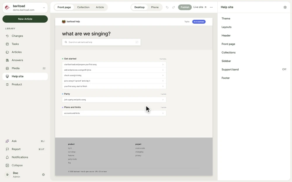Click the New Article button

(x=25, y=19)
